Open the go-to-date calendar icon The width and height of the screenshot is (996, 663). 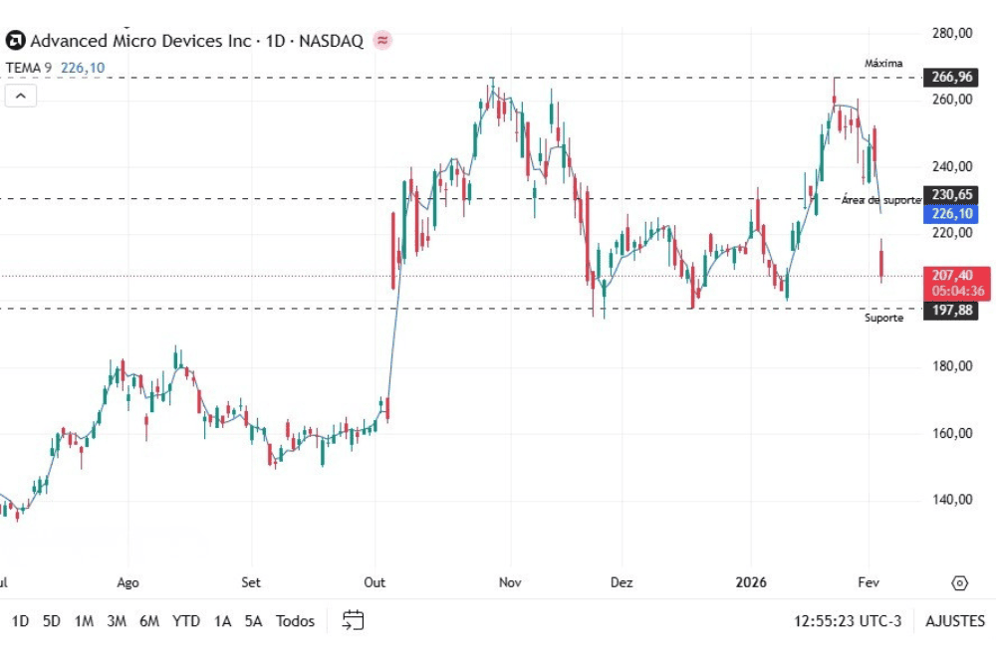pos(353,621)
